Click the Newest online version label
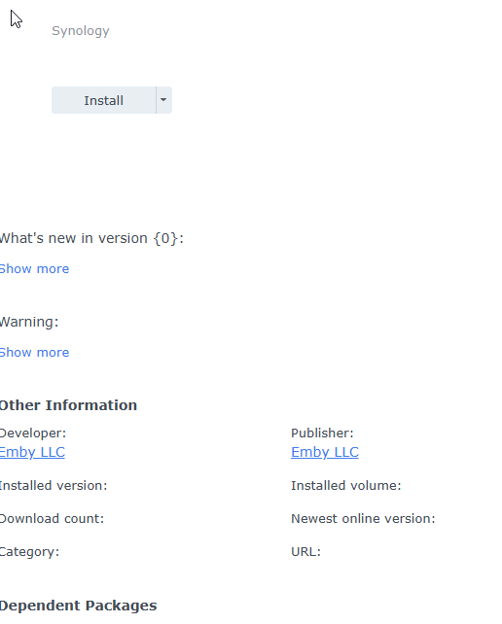The width and height of the screenshot is (502, 624). (363, 519)
